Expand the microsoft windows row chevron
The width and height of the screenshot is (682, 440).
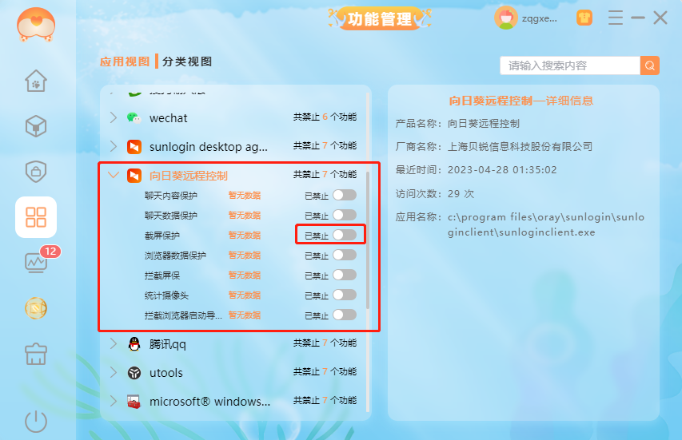pos(114,401)
